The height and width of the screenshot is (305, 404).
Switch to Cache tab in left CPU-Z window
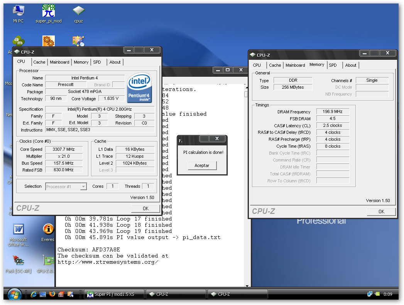(x=39, y=62)
